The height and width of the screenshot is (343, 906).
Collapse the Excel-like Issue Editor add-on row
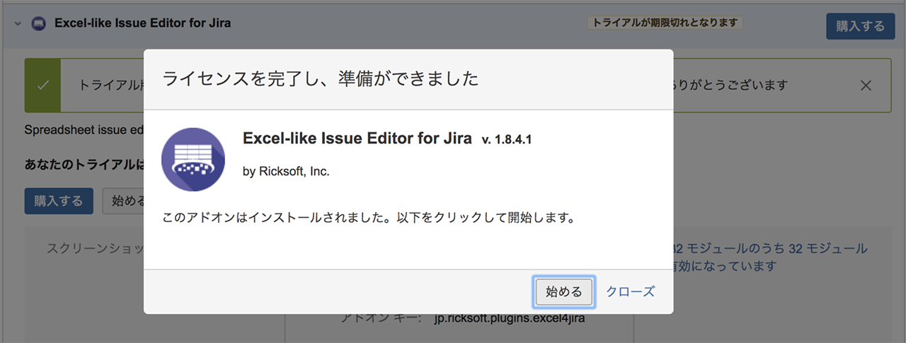coord(17,23)
